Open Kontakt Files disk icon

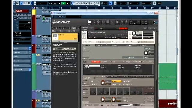click(x=117, y=22)
